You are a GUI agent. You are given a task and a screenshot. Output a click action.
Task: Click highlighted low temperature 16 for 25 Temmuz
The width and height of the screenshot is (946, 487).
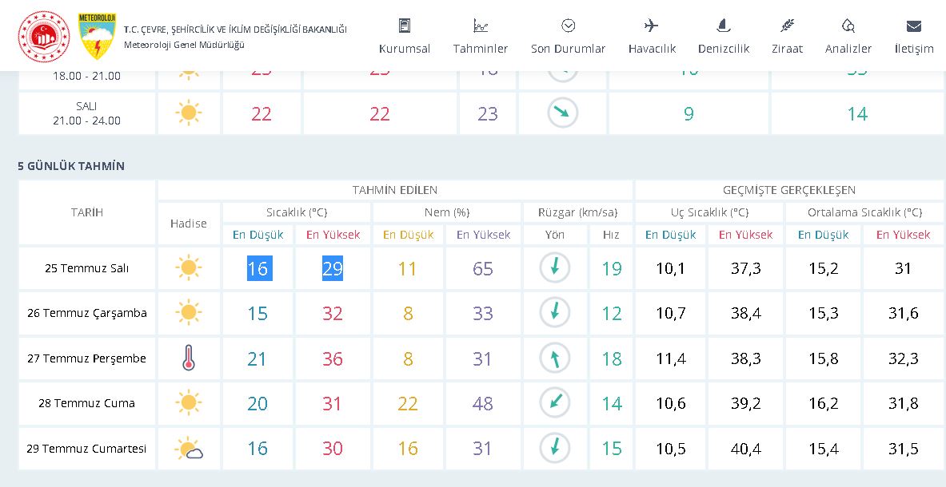pyautogui.click(x=258, y=268)
